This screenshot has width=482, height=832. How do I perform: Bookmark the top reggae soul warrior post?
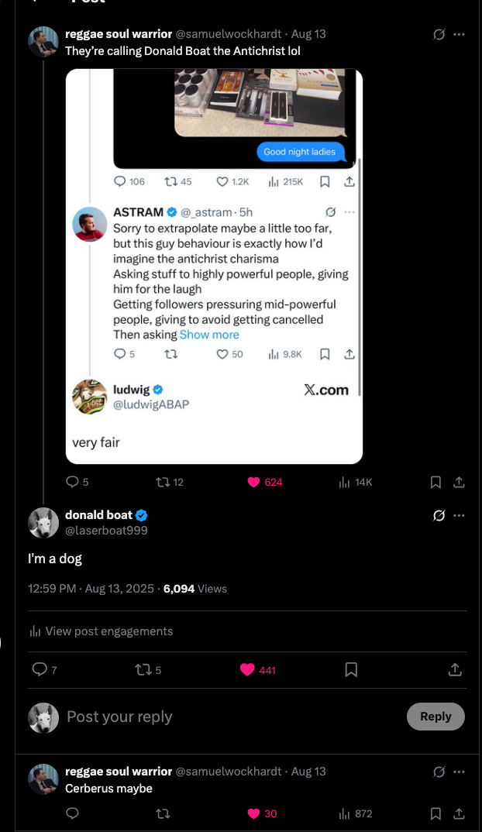tap(436, 482)
